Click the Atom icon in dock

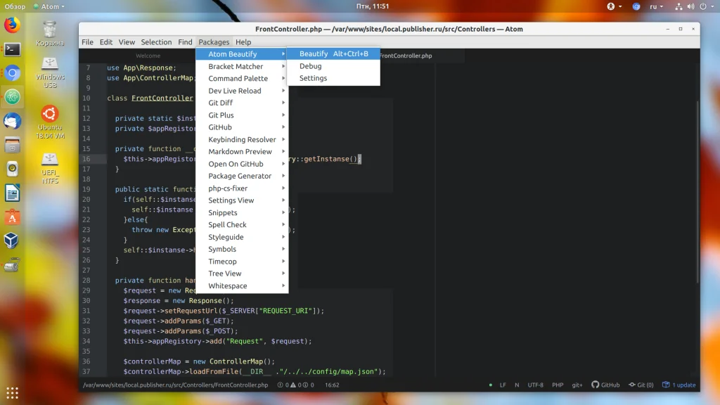tap(12, 96)
